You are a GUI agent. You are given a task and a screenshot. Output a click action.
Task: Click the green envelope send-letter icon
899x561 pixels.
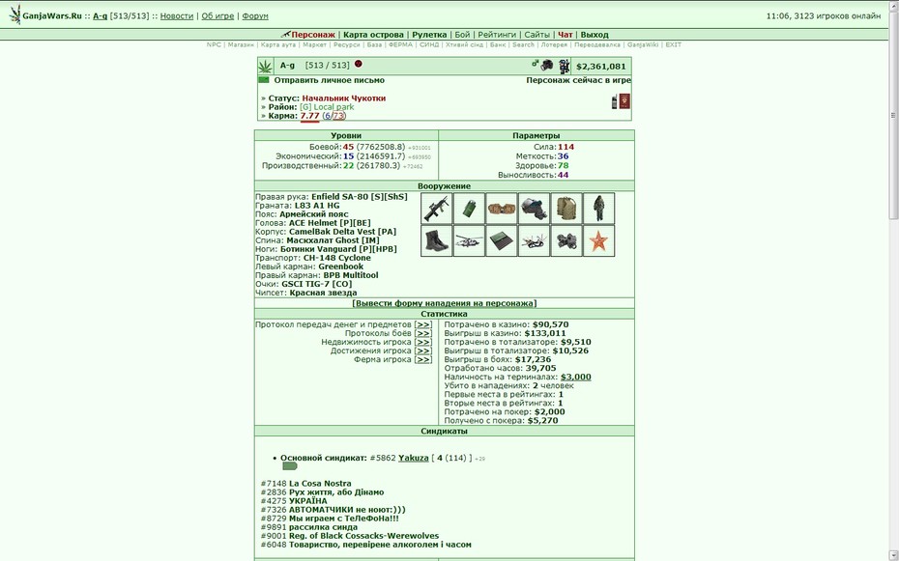coord(264,80)
